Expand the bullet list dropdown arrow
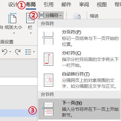The image size is (121, 121). click(x=34, y=52)
